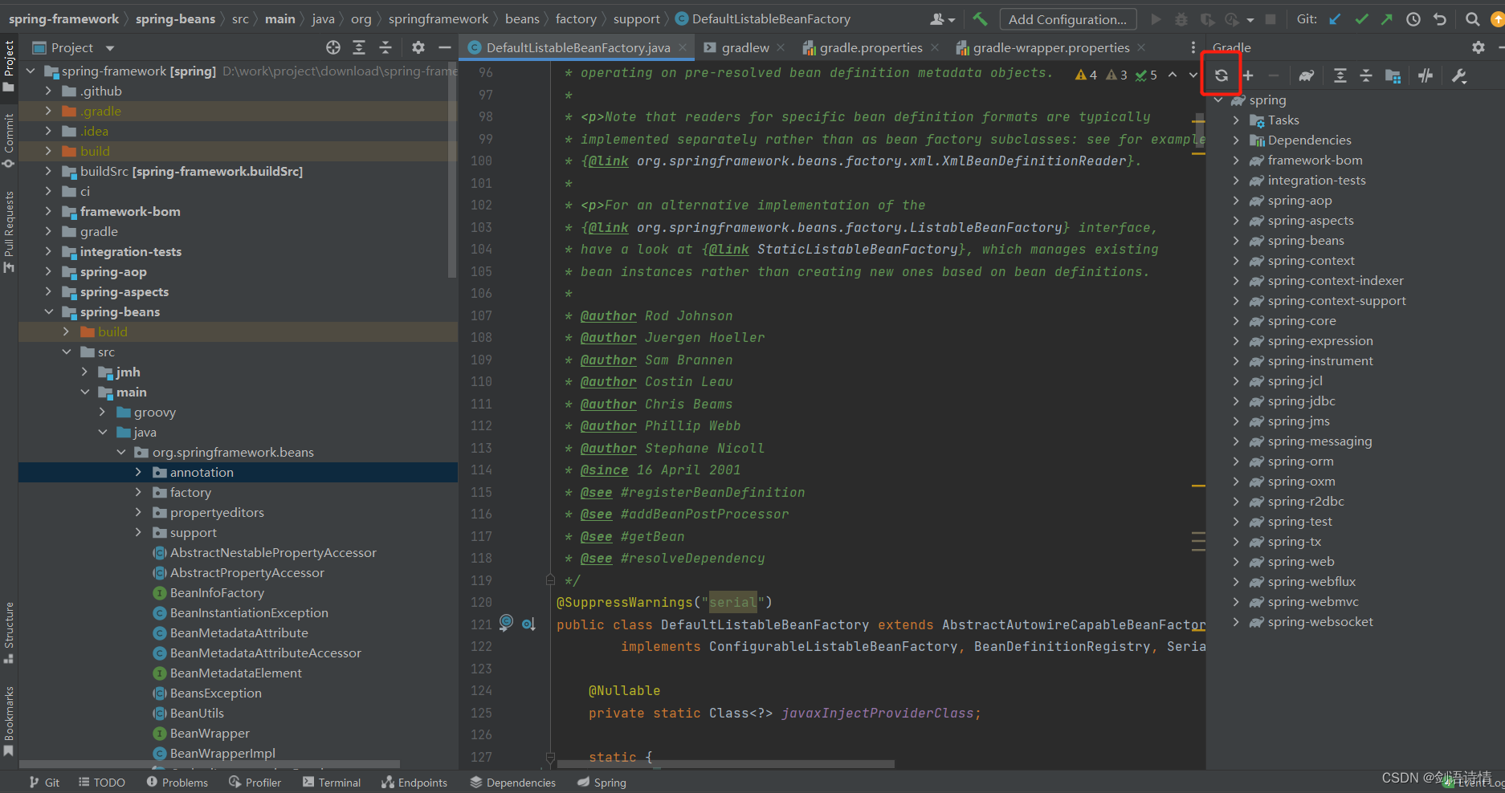Expand all nodes in Gradle panel

click(1340, 75)
